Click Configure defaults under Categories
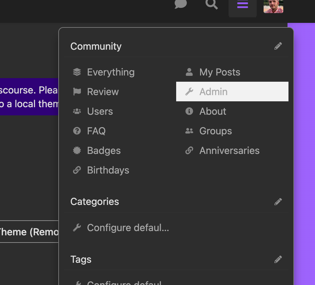315x285 pixels. [x=128, y=228]
